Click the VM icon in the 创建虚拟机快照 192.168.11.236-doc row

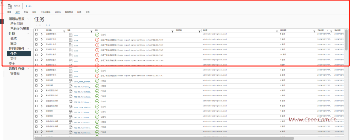click(71, 122)
